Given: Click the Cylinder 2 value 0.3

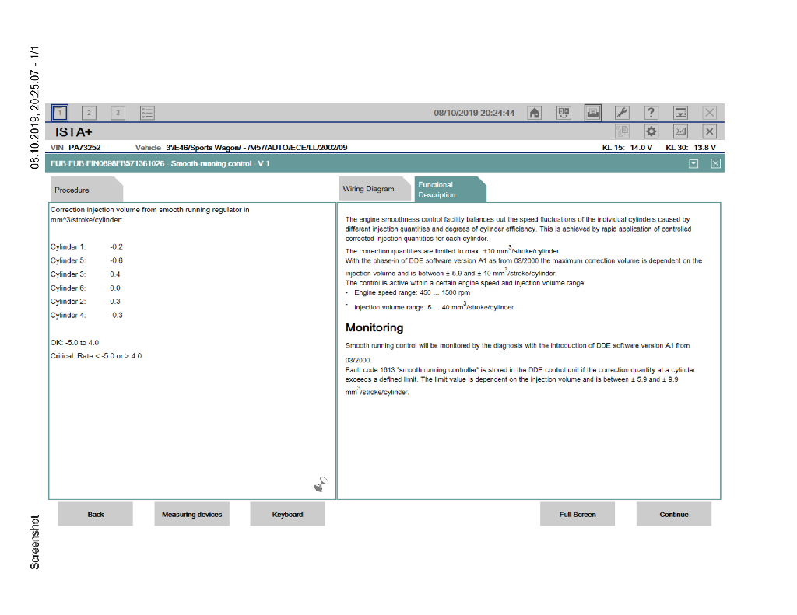Looking at the screenshot, I should [x=115, y=301].
